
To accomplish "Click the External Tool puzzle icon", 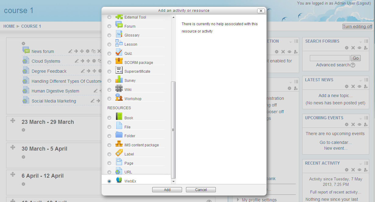I will (x=119, y=16).
